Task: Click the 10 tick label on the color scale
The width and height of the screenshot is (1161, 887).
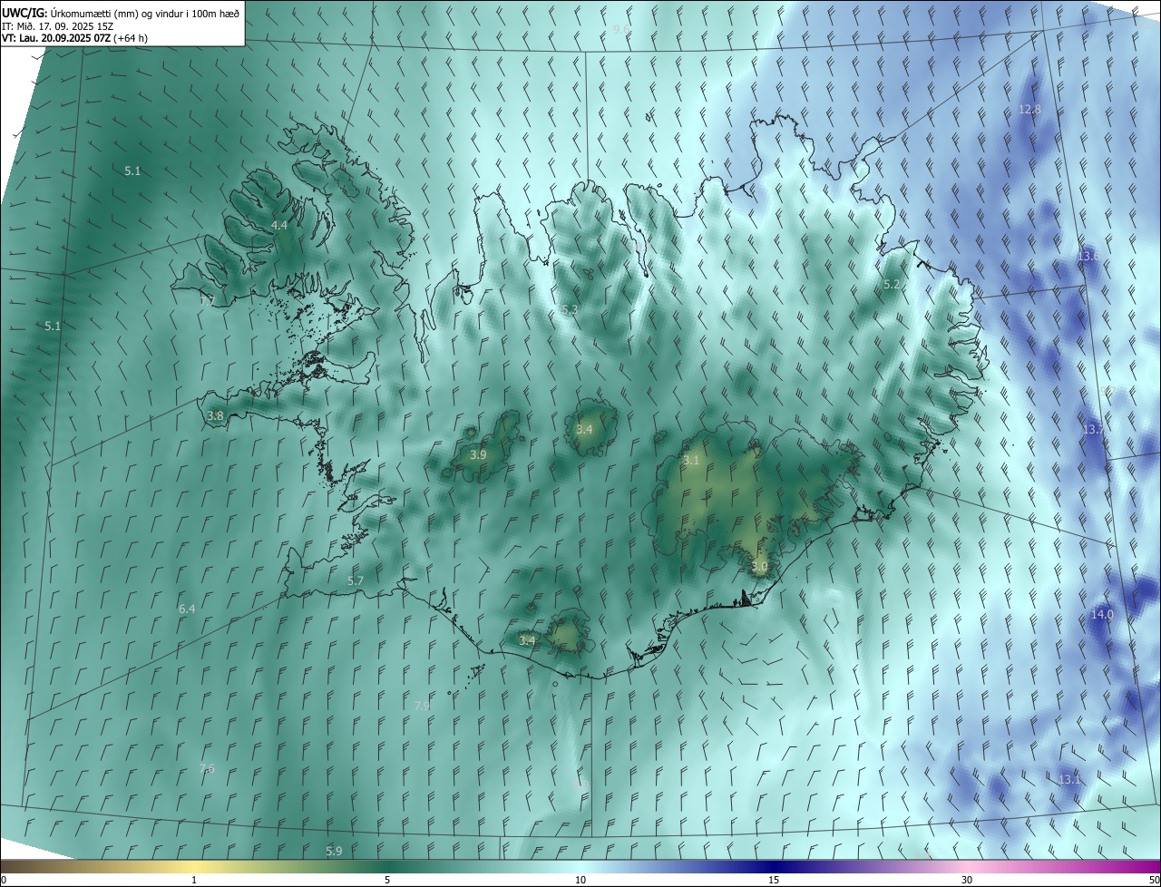Action: [x=580, y=880]
